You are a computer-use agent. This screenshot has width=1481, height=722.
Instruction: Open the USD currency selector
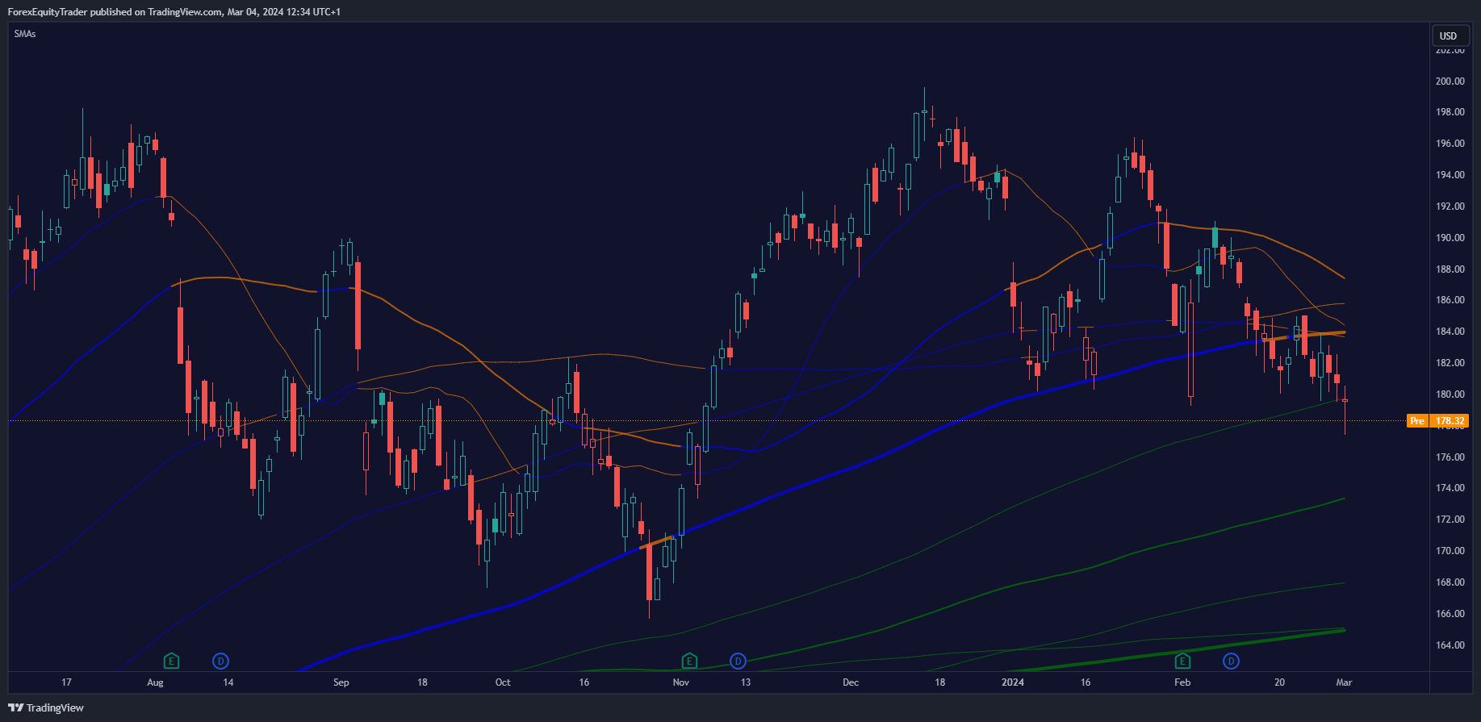(1449, 35)
